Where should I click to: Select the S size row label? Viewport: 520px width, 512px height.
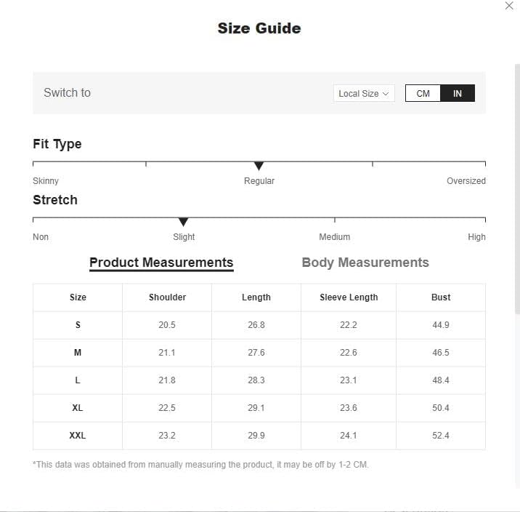[x=78, y=325]
